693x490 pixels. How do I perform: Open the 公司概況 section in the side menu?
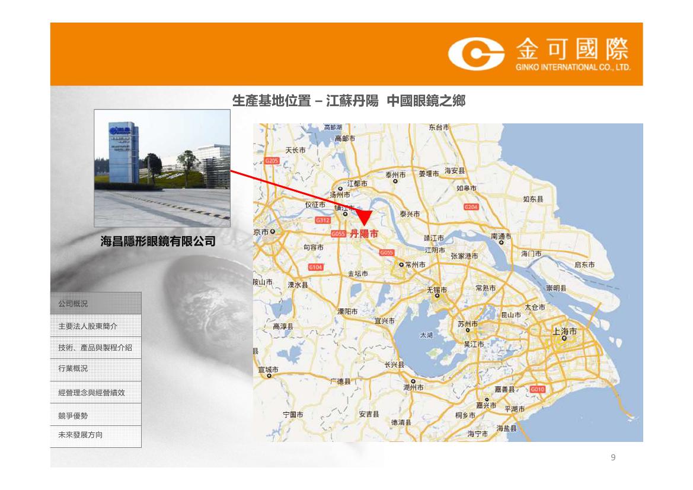point(96,304)
